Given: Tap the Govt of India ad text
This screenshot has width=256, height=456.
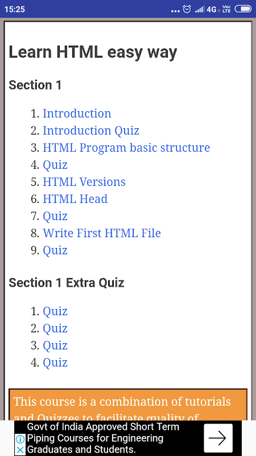Looking at the screenshot, I should click(103, 438).
